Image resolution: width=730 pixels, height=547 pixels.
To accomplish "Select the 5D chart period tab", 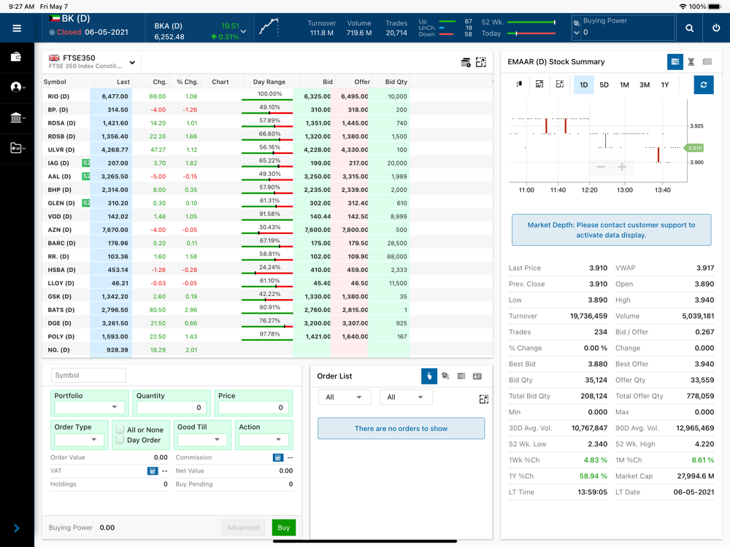I will coord(604,85).
